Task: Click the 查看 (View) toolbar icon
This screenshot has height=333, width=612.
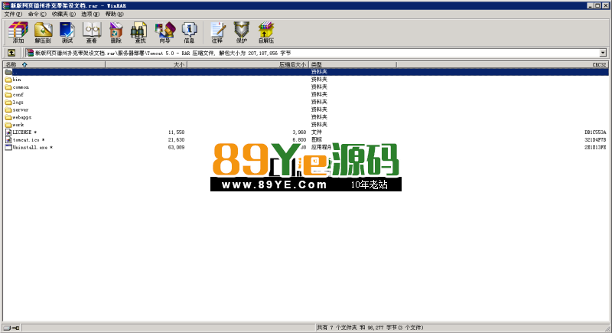Action: (x=92, y=32)
